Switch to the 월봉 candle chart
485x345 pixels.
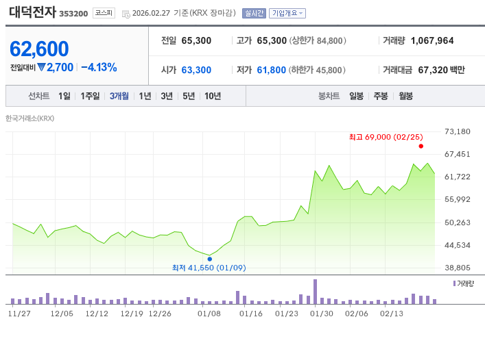click(x=405, y=96)
